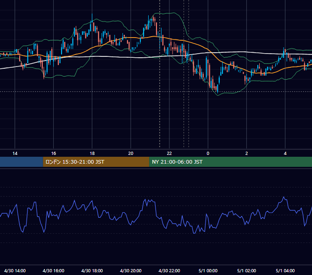The width and height of the screenshot is (312, 275).
Task: Click the 14 hour label on price chart
Action: [x=15, y=154]
